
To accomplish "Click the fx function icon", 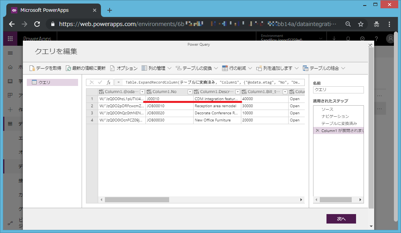I will click(108, 82).
